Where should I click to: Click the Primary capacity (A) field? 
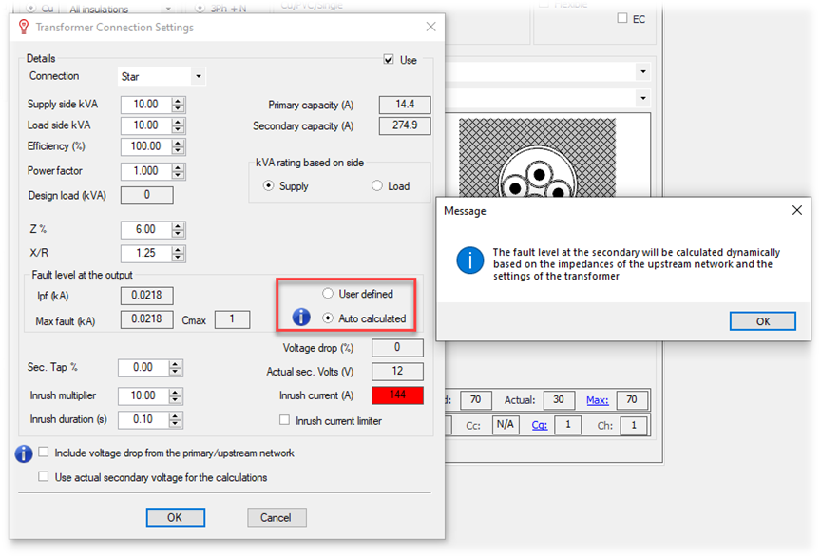tap(405, 105)
